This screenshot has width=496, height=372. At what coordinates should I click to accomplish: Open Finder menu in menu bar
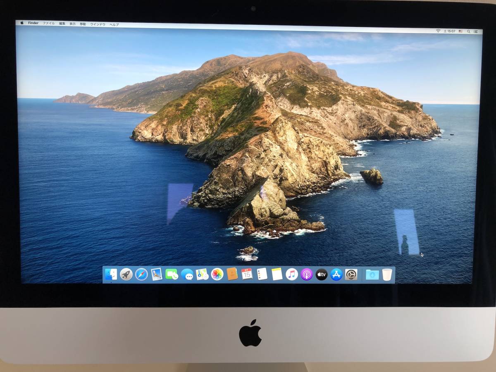click(33, 23)
